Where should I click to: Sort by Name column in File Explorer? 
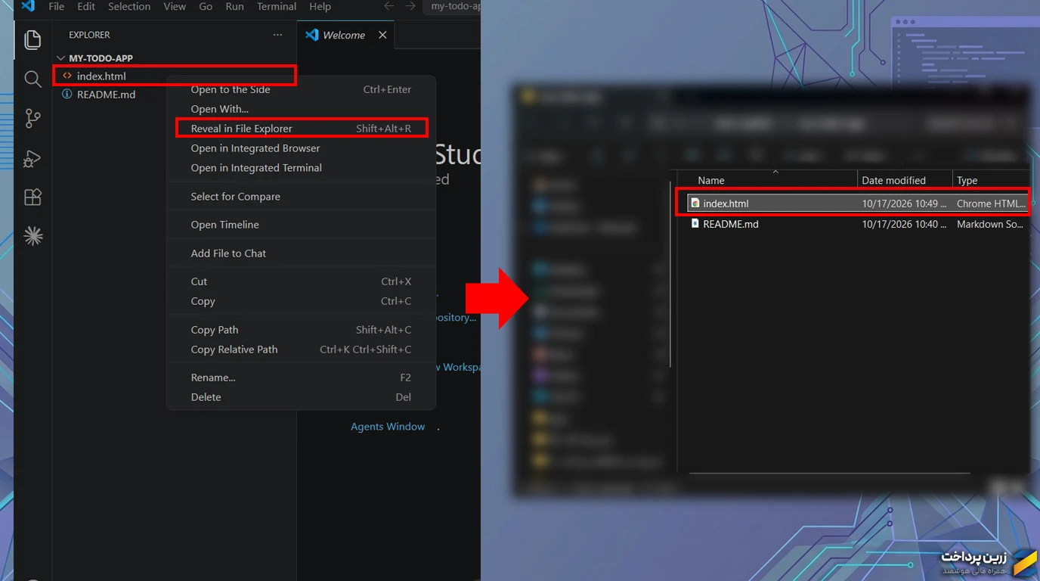tap(769, 180)
